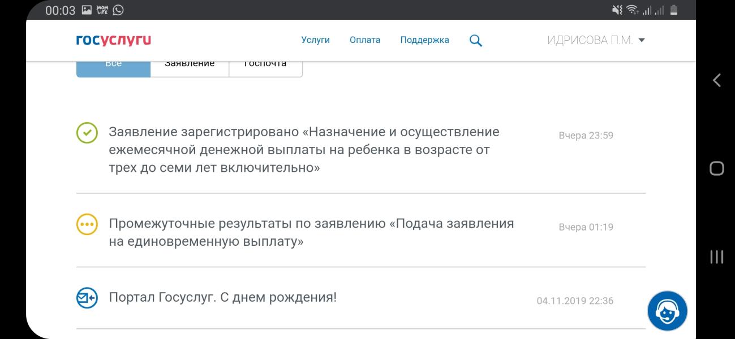
Task: Tap the support chat headset icon
Action: pos(667,311)
